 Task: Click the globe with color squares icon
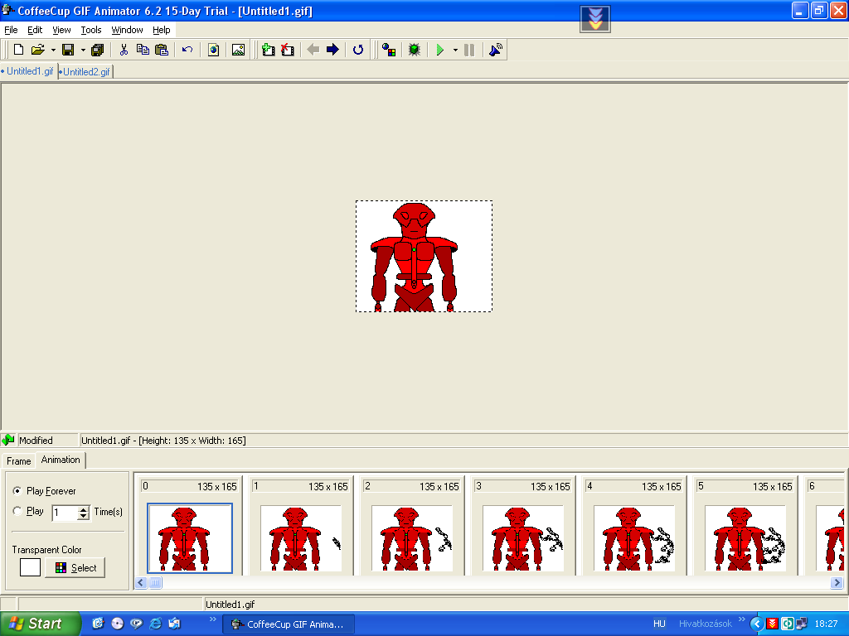pos(388,50)
